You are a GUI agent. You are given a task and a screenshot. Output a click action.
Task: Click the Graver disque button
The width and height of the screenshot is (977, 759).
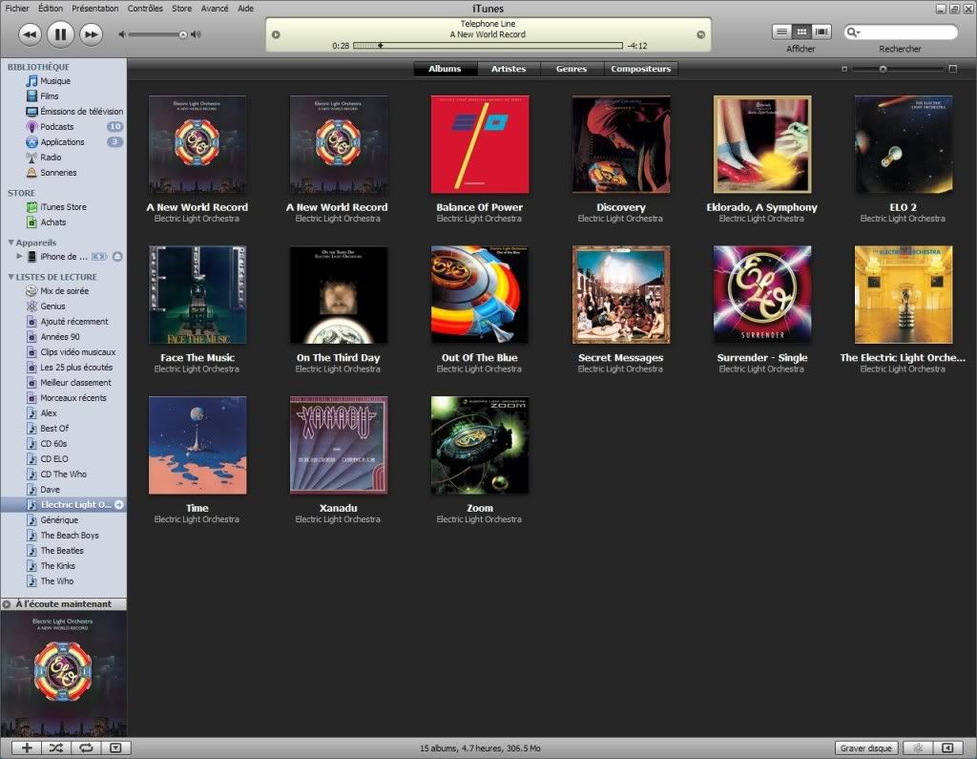tap(866, 748)
